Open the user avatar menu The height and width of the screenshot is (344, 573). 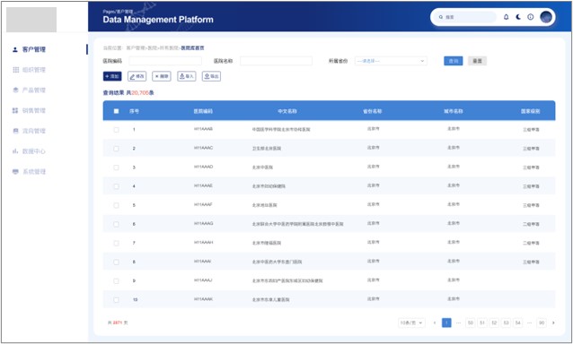(546, 17)
